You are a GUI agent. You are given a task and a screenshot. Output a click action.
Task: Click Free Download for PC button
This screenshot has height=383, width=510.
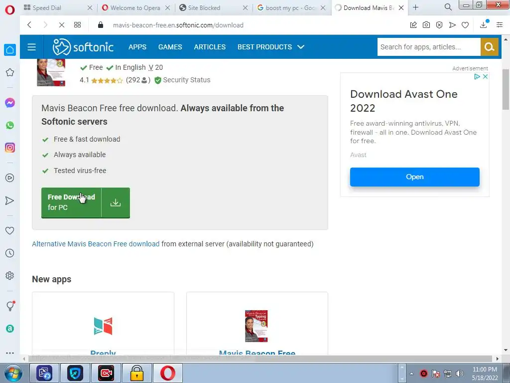coord(86,202)
